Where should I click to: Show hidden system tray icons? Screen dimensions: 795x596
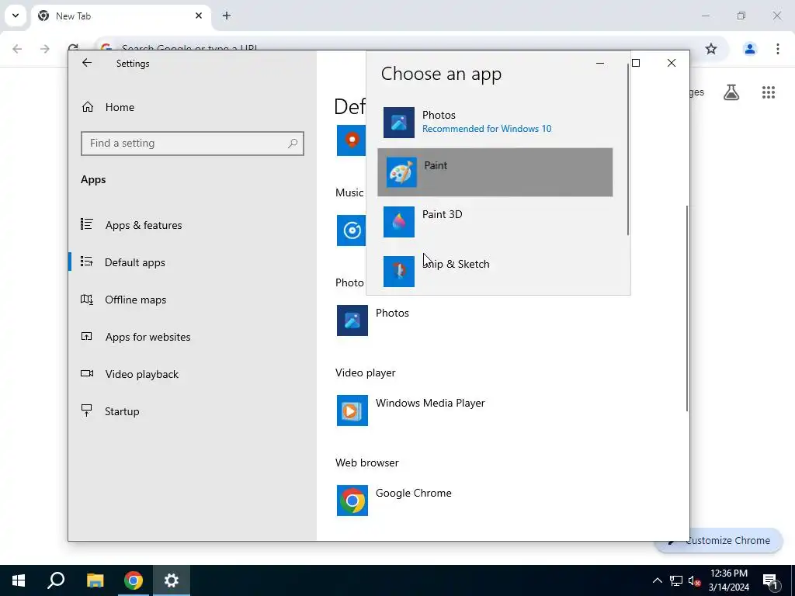pos(657,580)
